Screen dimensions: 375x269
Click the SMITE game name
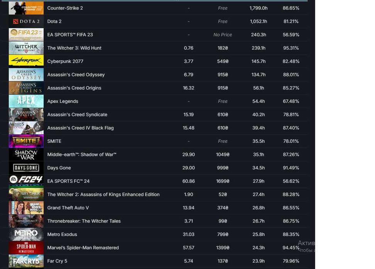pos(54,141)
